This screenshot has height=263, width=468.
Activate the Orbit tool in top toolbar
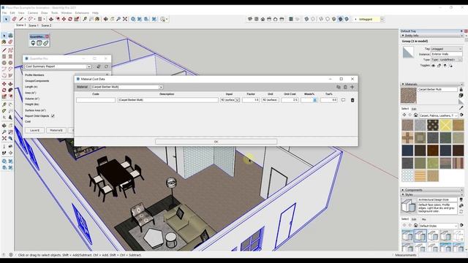(x=105, y=19)
